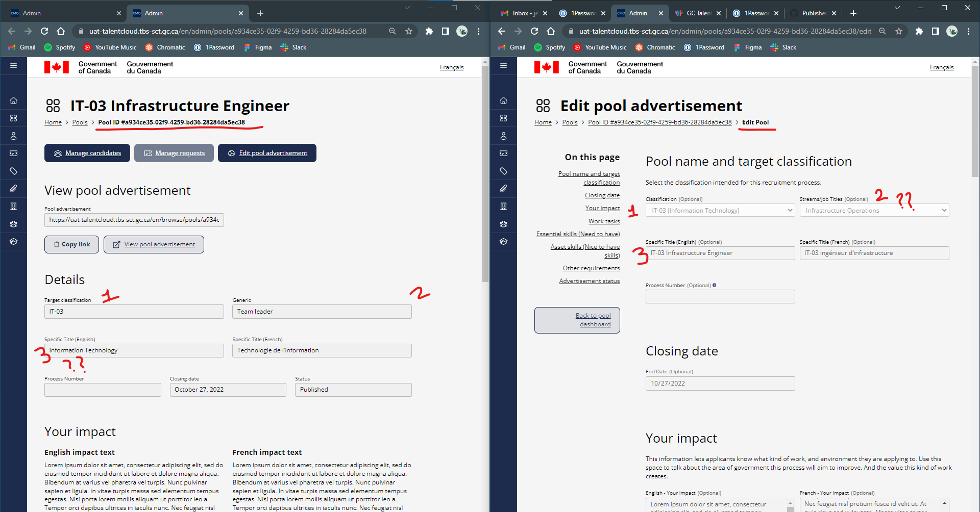Select the tag icon in the left sidebar

click(x=13, y=171)
